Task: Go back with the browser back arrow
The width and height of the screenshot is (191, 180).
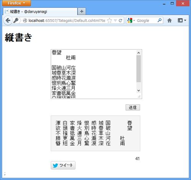Action: pyautogui.click(x=8, y=20)
